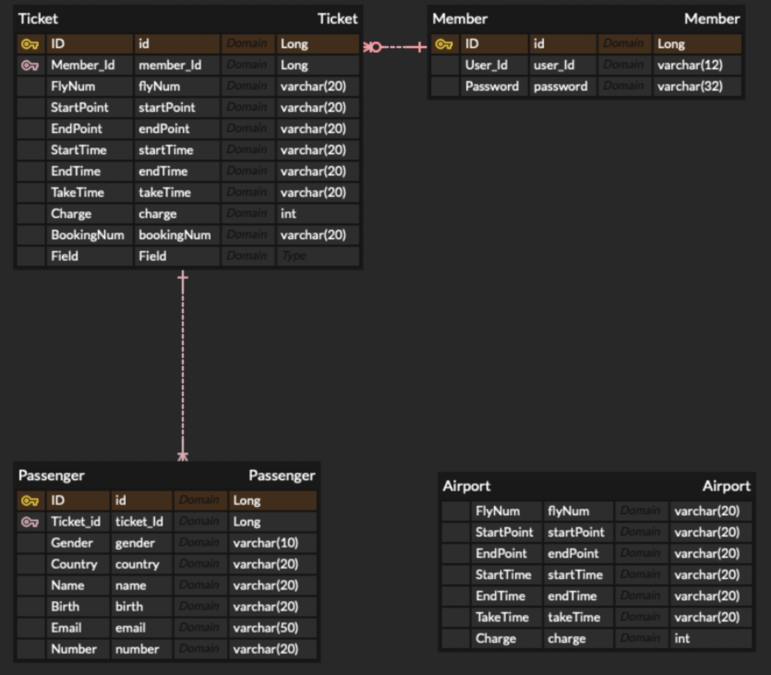
Task: Click the Domain cell of flyNum row
Action: 248,86
